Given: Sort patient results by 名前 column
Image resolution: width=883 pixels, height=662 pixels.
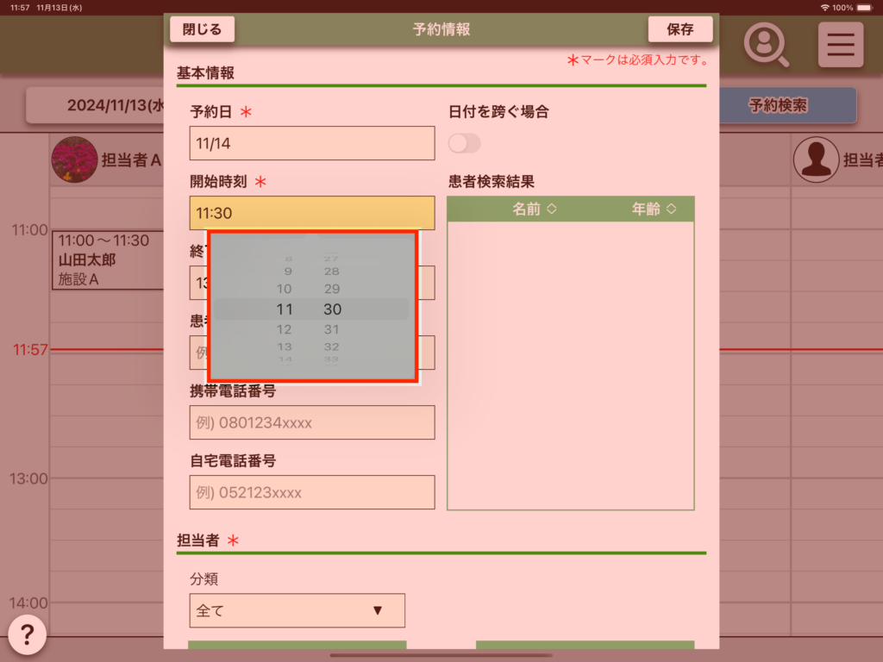Looking at the screenshot, I should 535,209.
